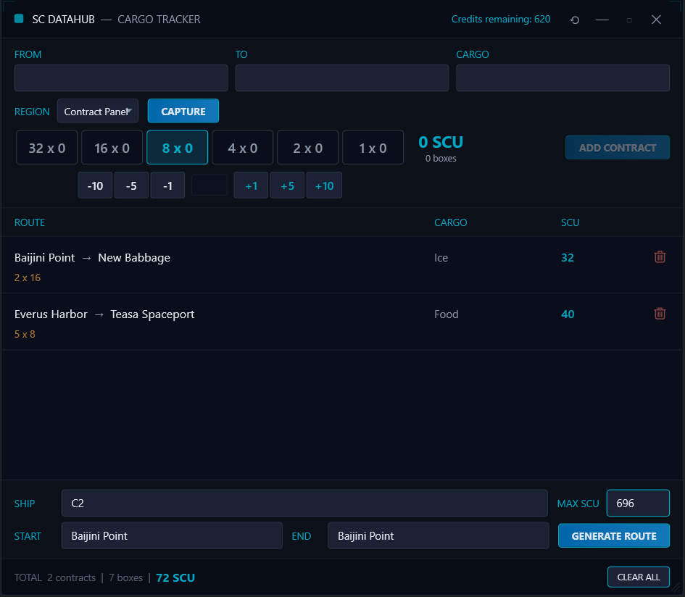Click the 2 contracts total text
Image resolution: width=685 pixels, height=597 pixels.
[x=71, y=577]
